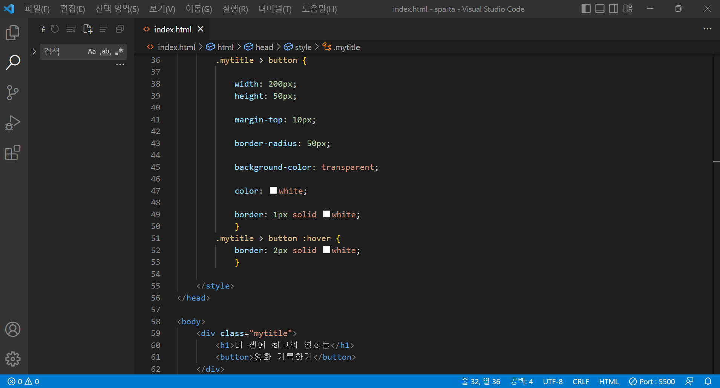This screenshot has height=388, width=720.
Task: Toggle the primary sidebar layout button
Action: point(586,9)
